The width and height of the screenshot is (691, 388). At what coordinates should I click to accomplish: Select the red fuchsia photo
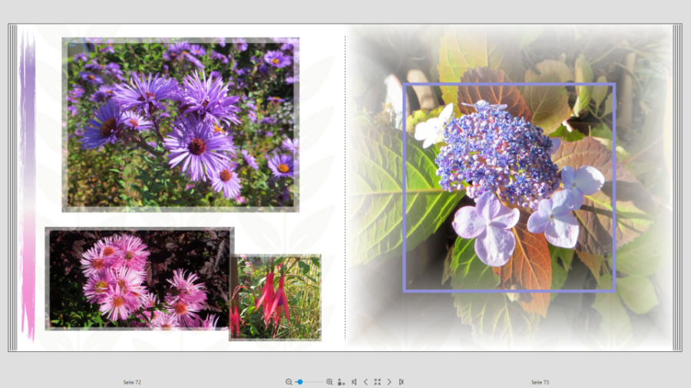tap(276, 298)
